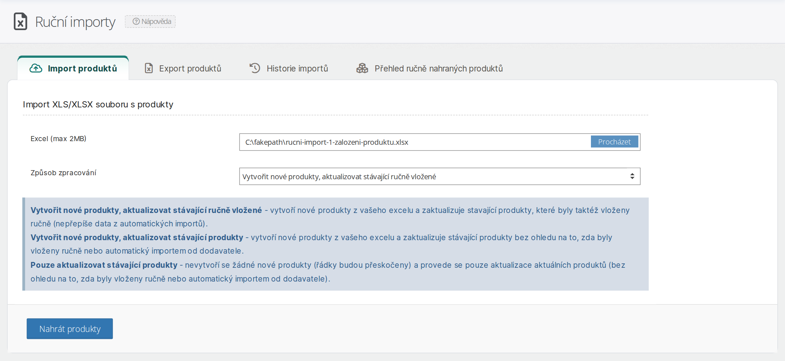Open the Nápověda help button
This screenshot has height=361, width=785.
(150, 21)
